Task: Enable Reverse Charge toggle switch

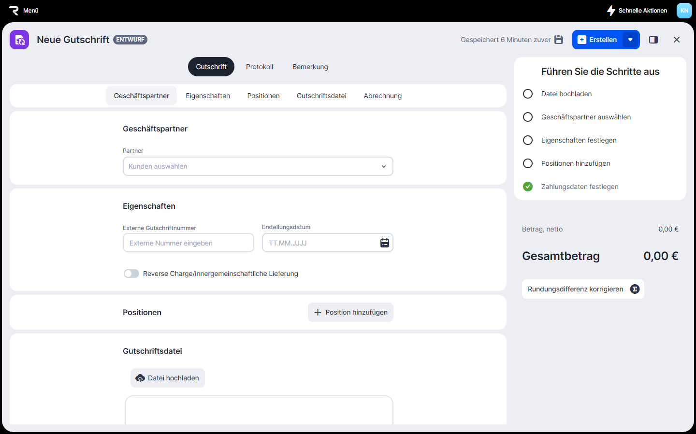Action: pyautogui.click(x=131, y=274)
